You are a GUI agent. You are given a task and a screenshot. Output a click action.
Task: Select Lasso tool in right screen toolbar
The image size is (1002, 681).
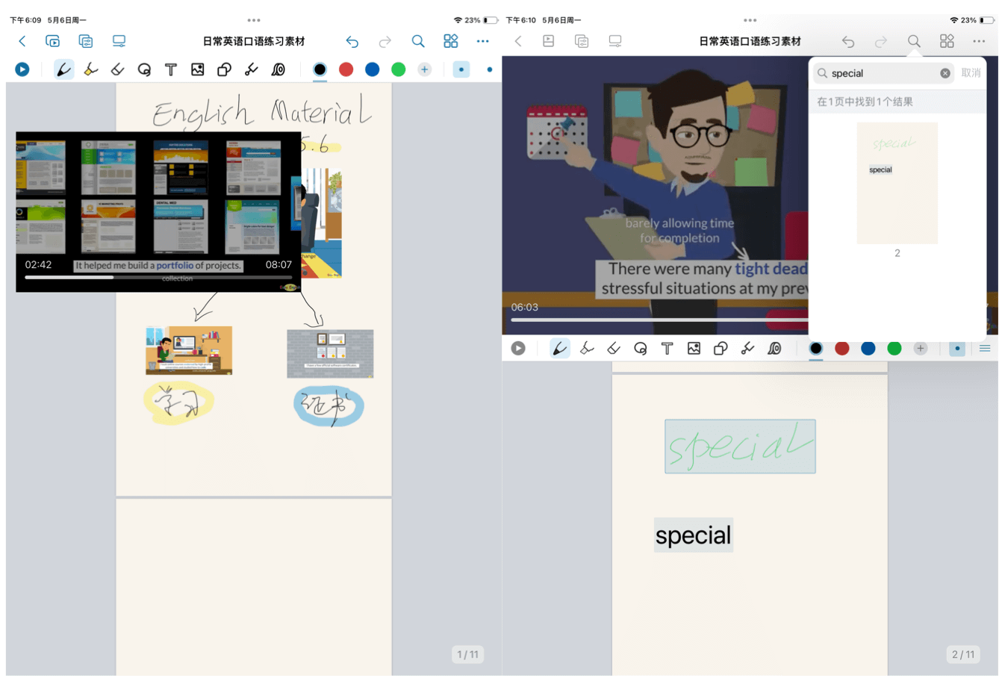click(640, 348)
